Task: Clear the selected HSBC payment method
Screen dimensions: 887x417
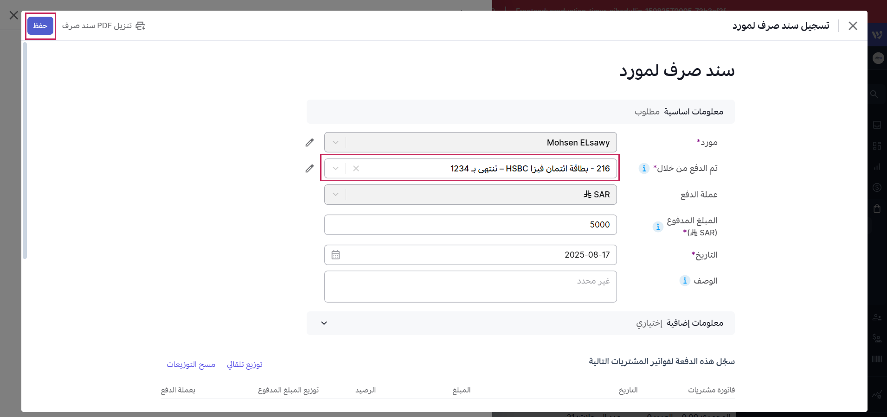Action: tap(356, 169)
